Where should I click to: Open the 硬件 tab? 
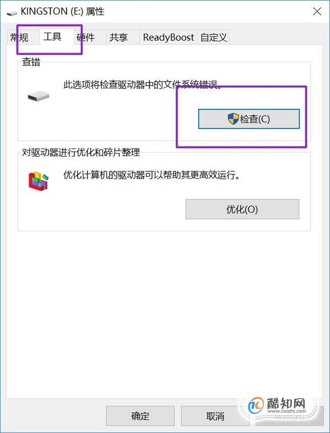(x=85, y=38)
